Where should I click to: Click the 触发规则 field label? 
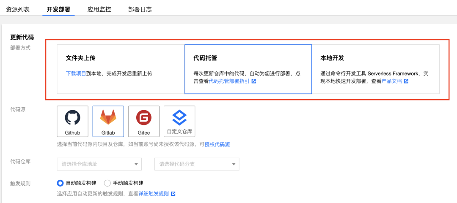tap(20, 183)
